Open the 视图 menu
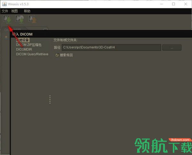192x155 pixels. [x=15, y=11]
